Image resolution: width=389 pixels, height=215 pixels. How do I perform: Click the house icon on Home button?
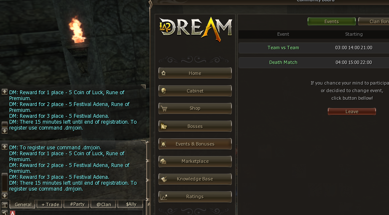click(164, 73)
